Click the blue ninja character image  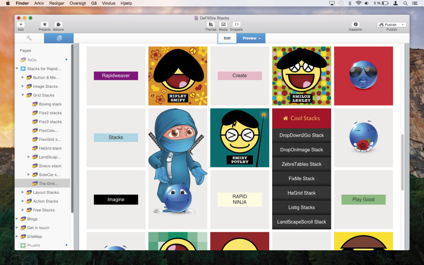pos(178,162)
